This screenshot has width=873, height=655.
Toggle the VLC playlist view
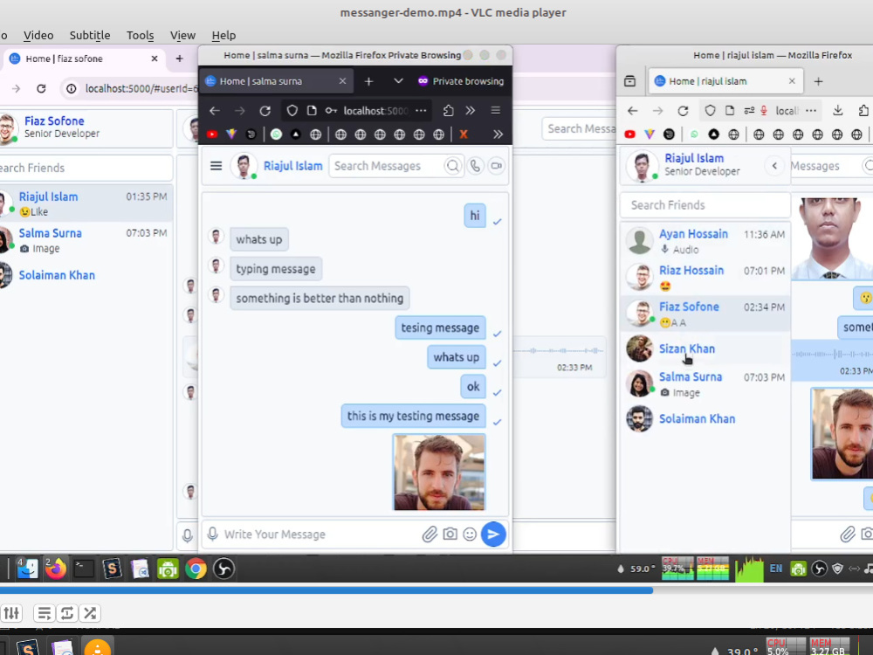coord(44,613)
